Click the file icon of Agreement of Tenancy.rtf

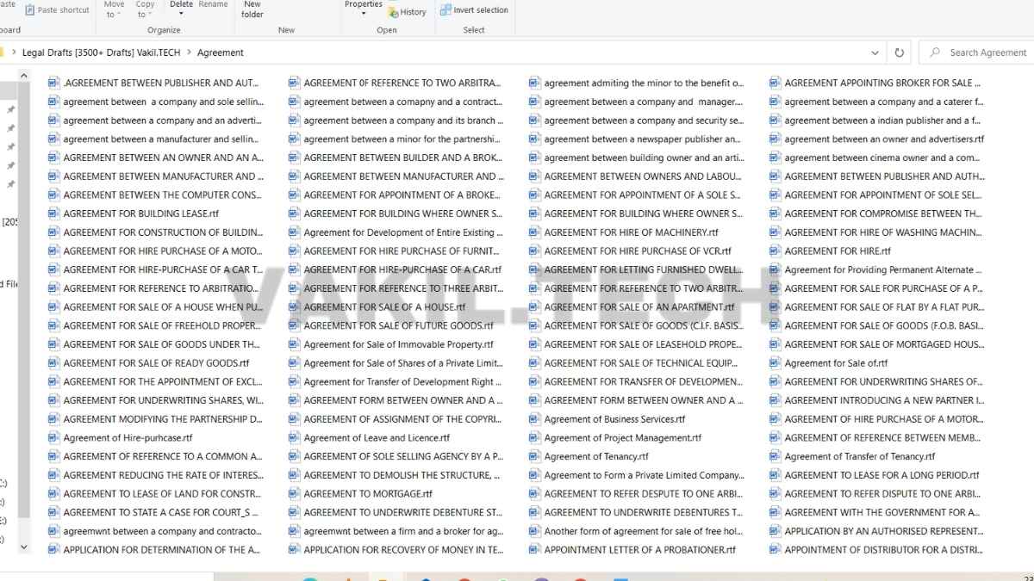(x=535, y=456)
